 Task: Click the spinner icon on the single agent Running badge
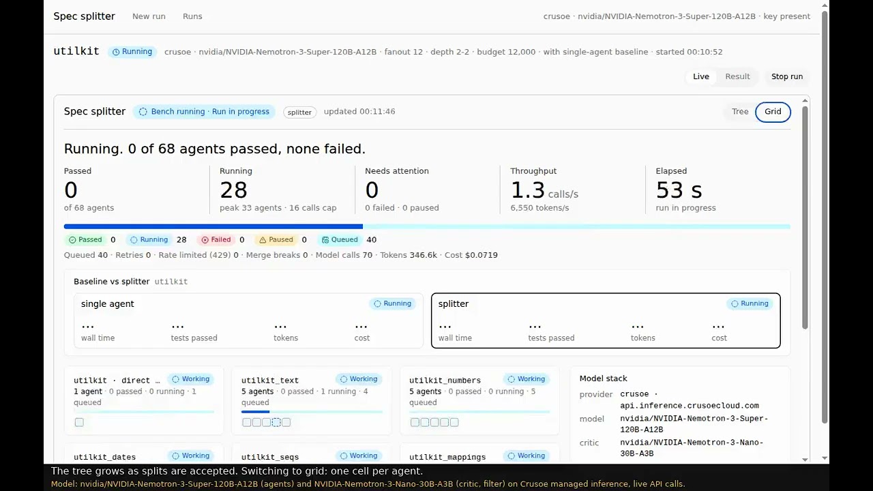(377, 304)
